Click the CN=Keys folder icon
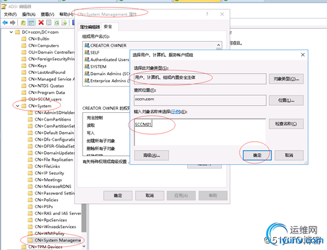 point(24,66)
